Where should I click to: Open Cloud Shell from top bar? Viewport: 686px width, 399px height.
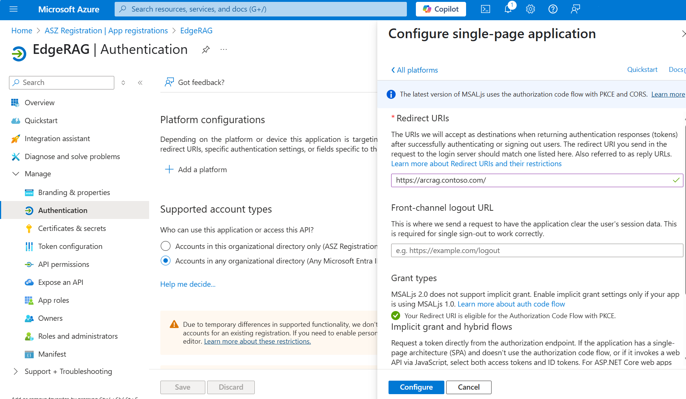[485, 9]
